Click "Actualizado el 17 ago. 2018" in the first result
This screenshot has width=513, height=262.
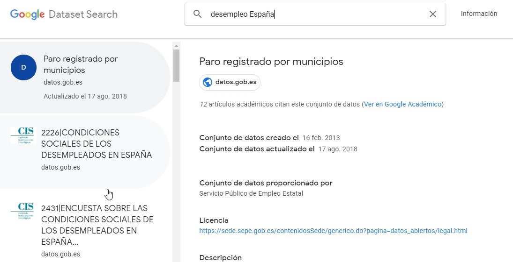[x=85, y=96]
